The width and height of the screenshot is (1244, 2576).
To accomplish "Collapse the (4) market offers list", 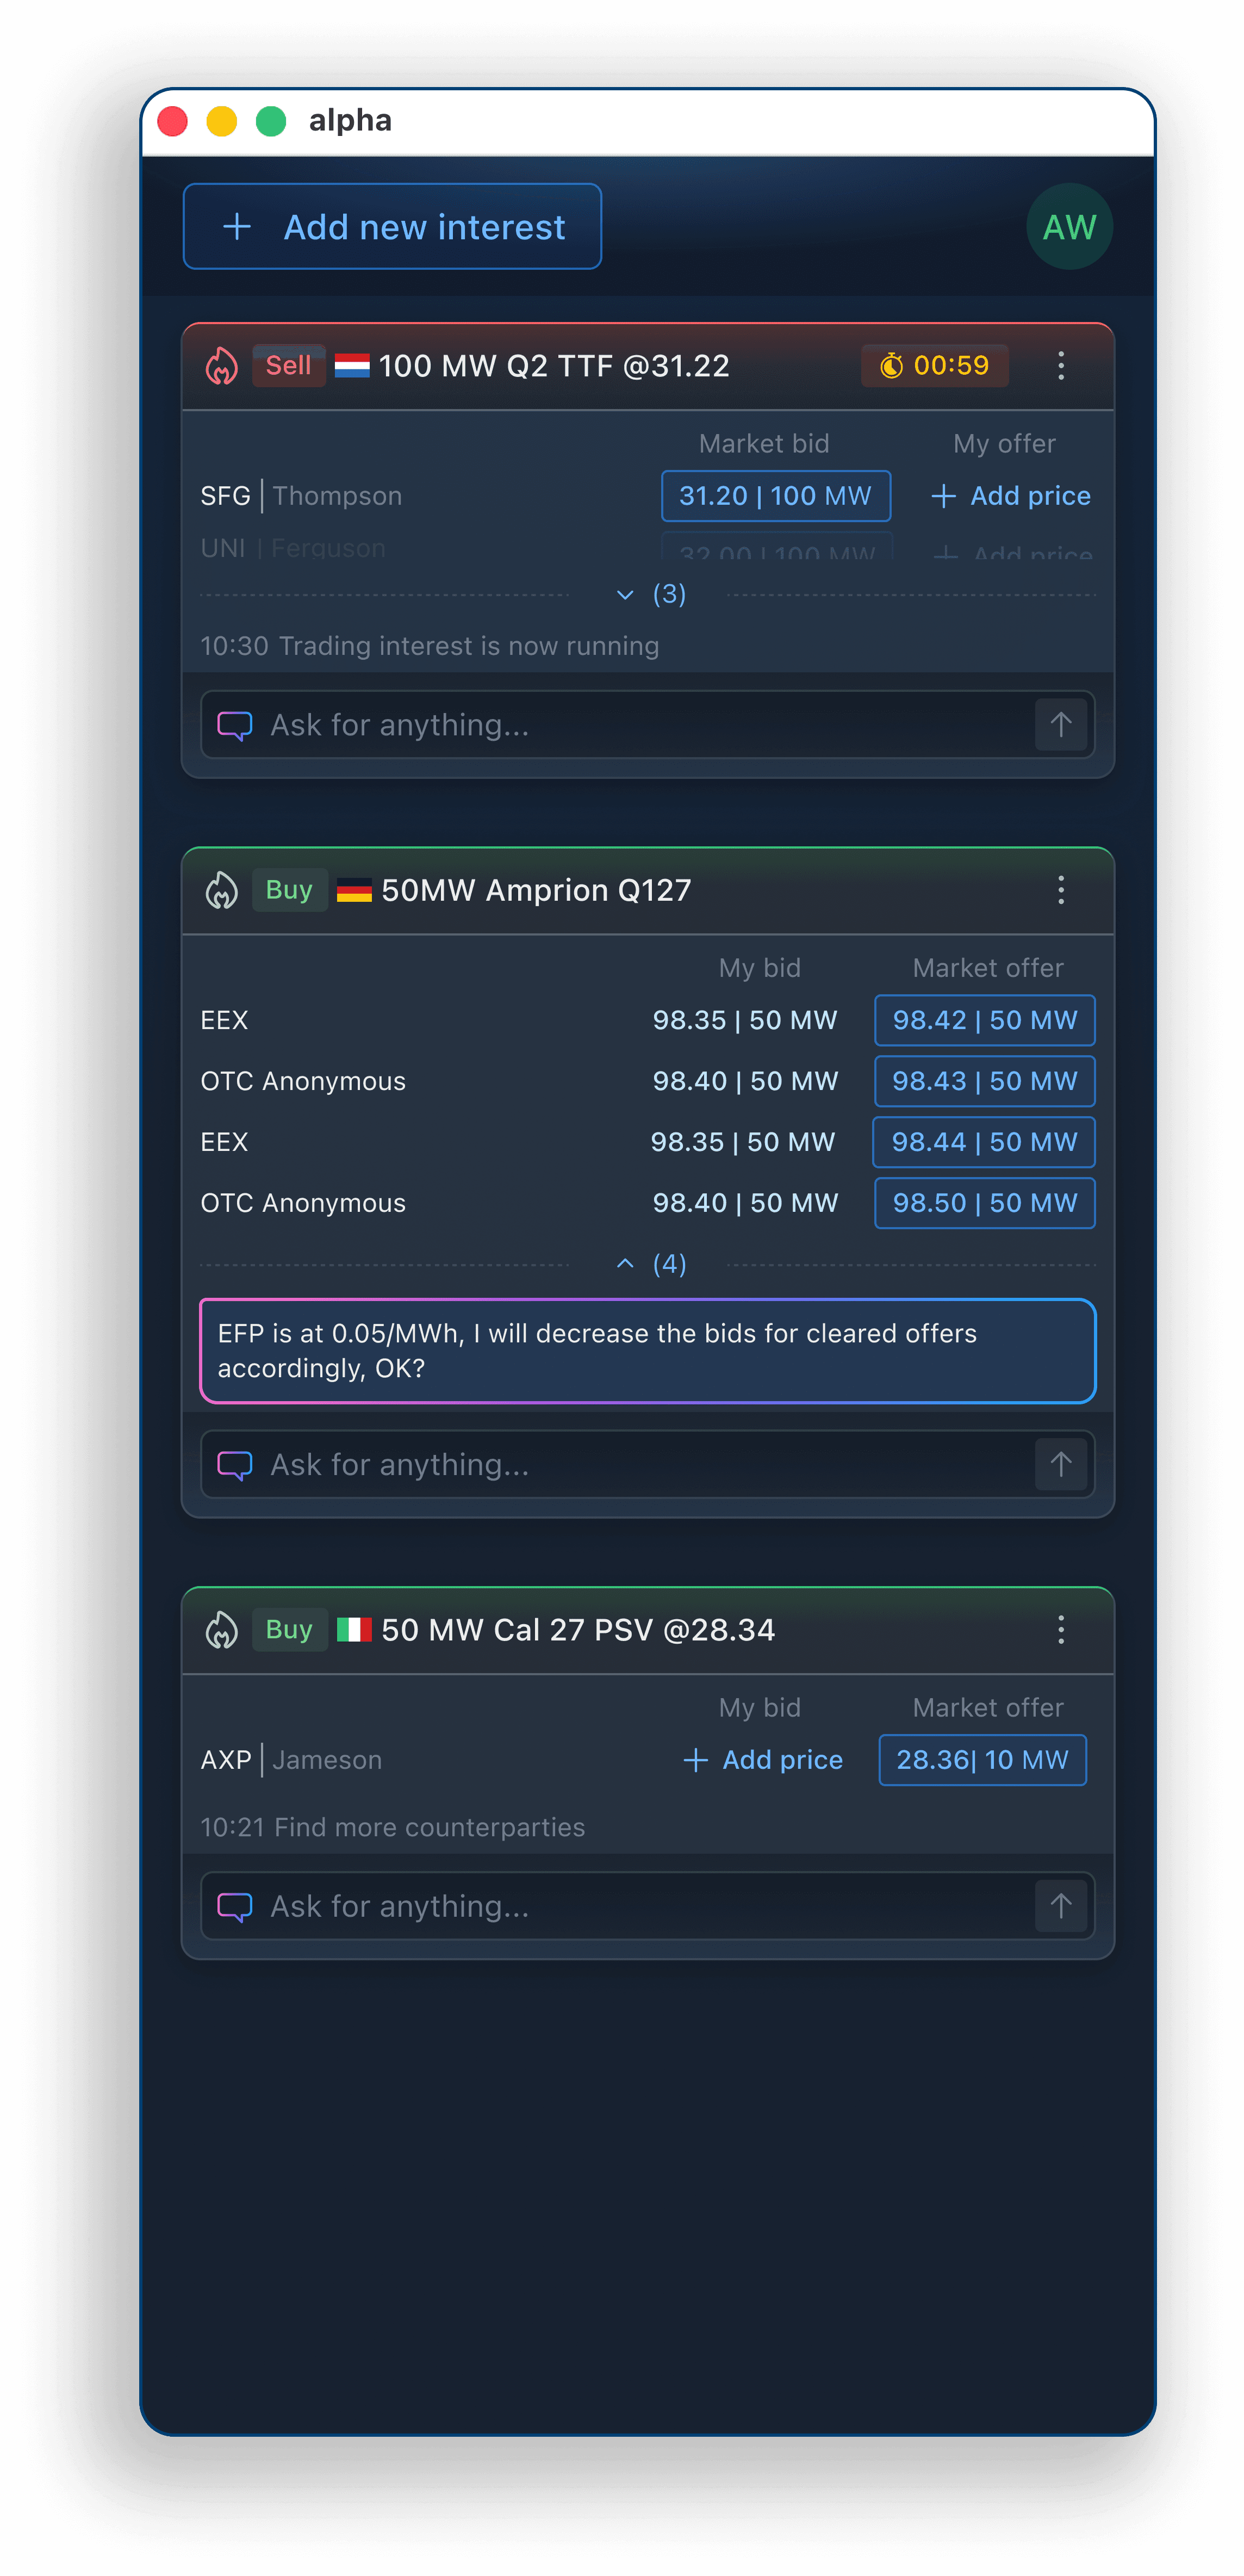I will coord(651,1265).
